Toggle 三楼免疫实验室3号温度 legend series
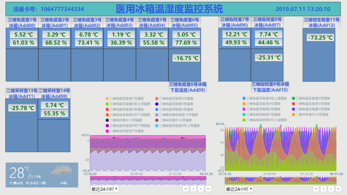347x195 pixels. click(x=174, y=98)
